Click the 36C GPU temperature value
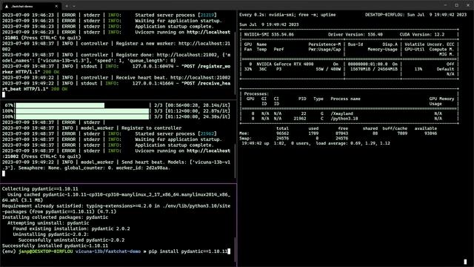 (x=263, y=69)
